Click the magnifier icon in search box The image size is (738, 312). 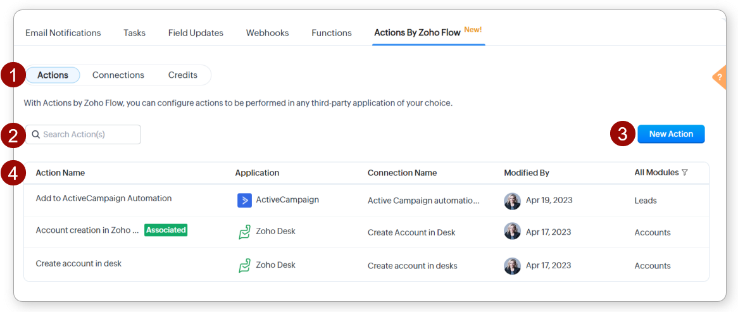[36, 135]
